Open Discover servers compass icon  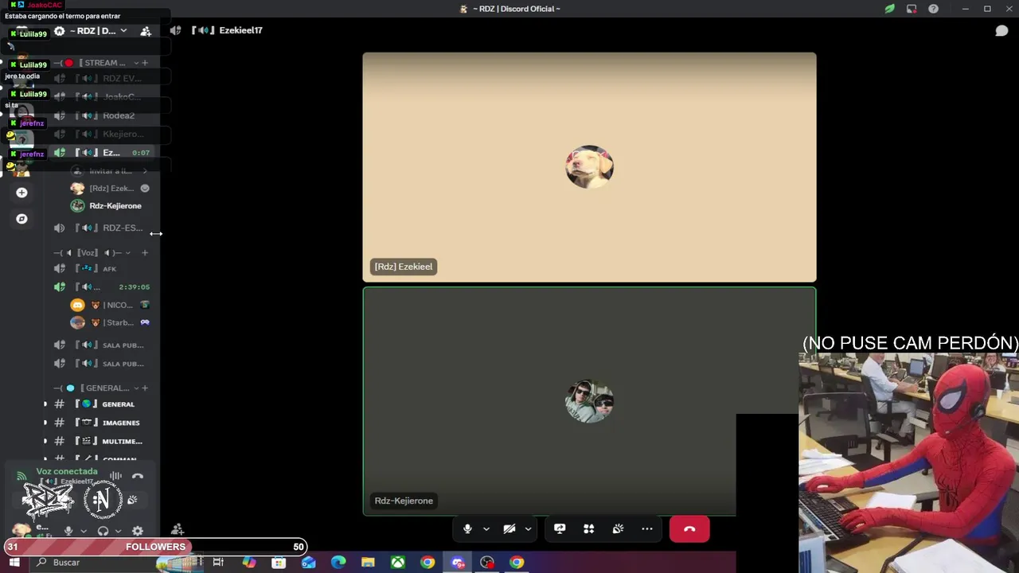pos(21,219)
